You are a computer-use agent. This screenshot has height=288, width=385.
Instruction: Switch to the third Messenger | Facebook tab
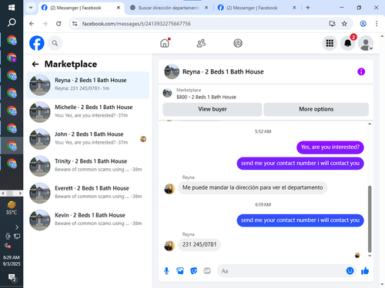click(256, 8)
